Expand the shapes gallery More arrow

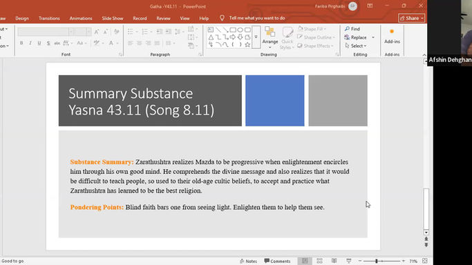click(x=256, y=37)
